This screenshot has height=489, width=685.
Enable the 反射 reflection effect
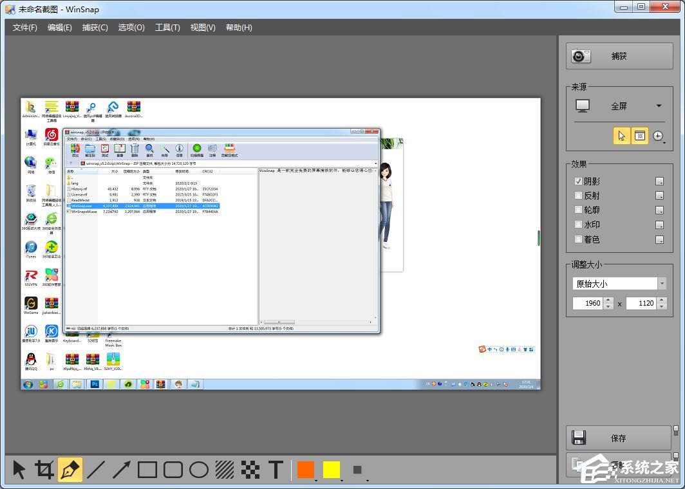(578, 196)
